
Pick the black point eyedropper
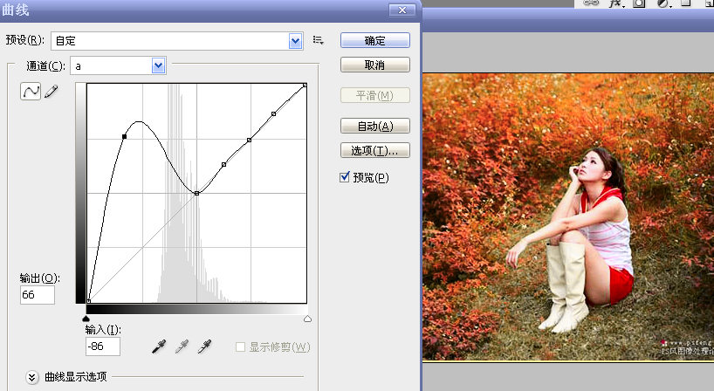[x=159, y=346]
